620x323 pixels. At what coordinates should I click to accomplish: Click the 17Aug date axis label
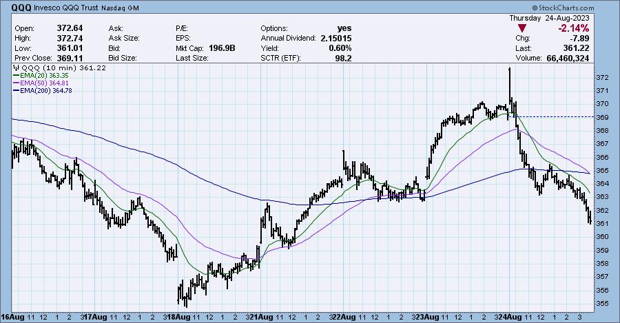click(x=95, y=317)
